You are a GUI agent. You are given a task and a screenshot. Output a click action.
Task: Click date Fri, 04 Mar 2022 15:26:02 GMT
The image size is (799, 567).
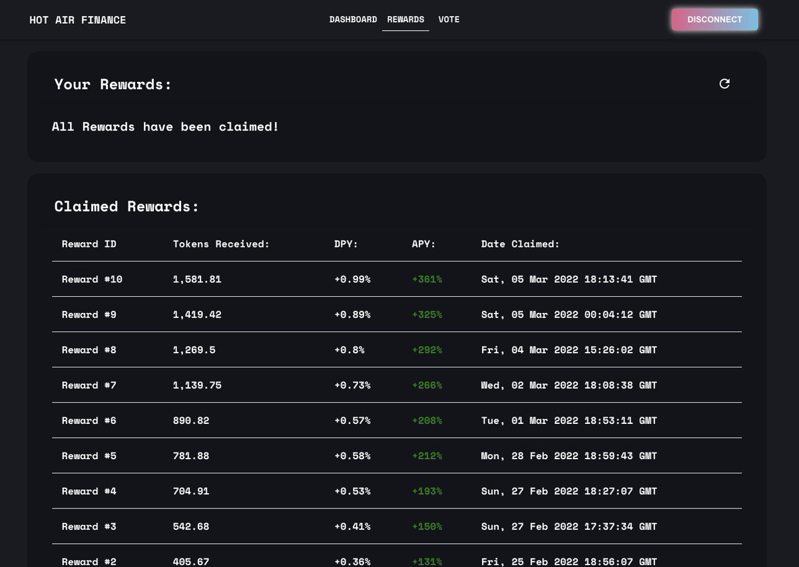pos(569,350)
